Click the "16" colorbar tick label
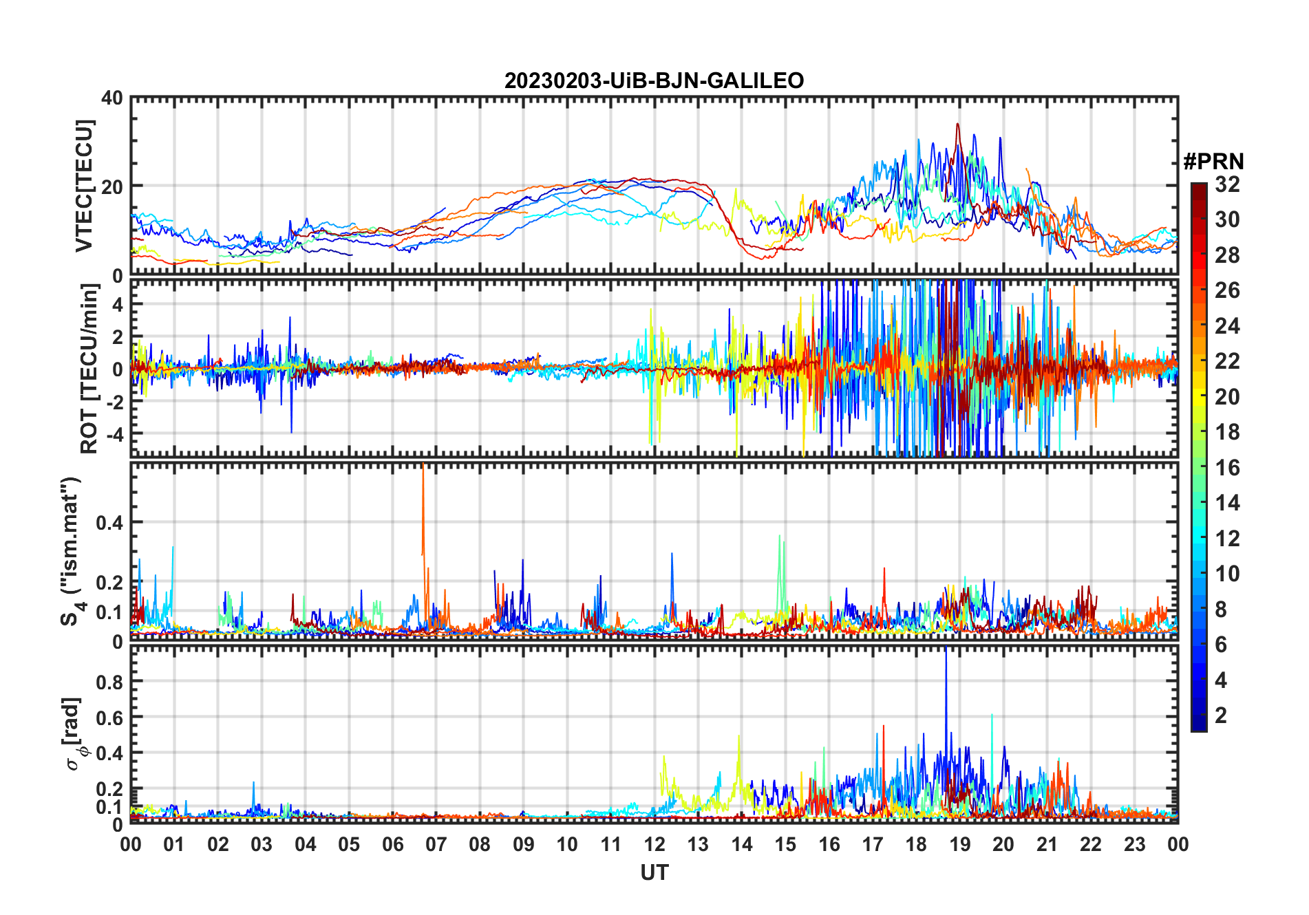The image size is (1309, 915). 1227,468
